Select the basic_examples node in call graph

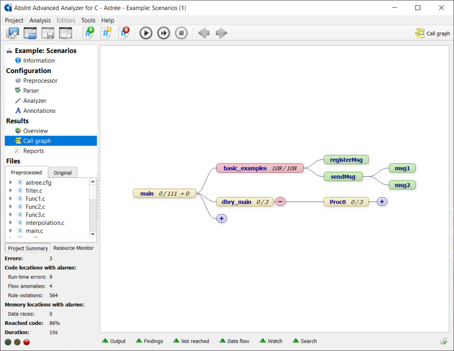(x=260, y=168)
